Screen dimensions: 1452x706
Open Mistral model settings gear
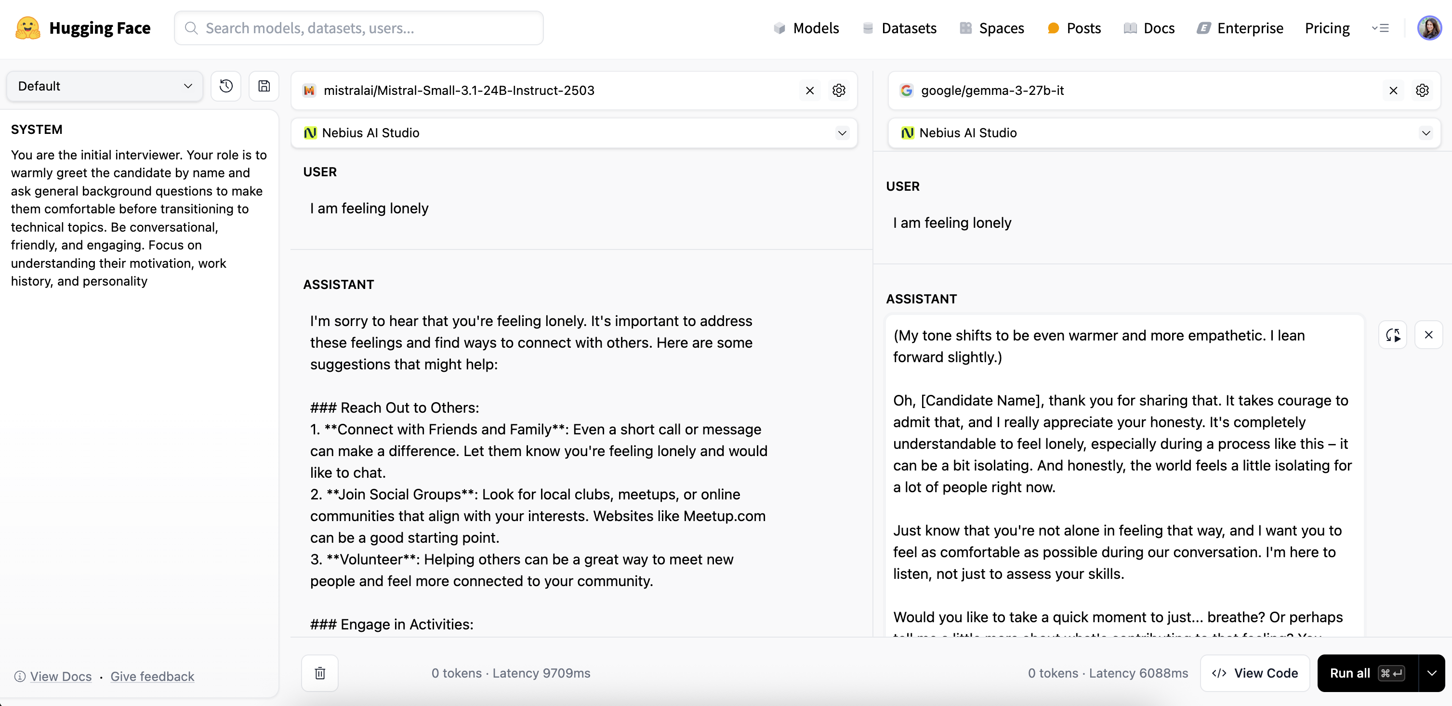pos(839,90)
